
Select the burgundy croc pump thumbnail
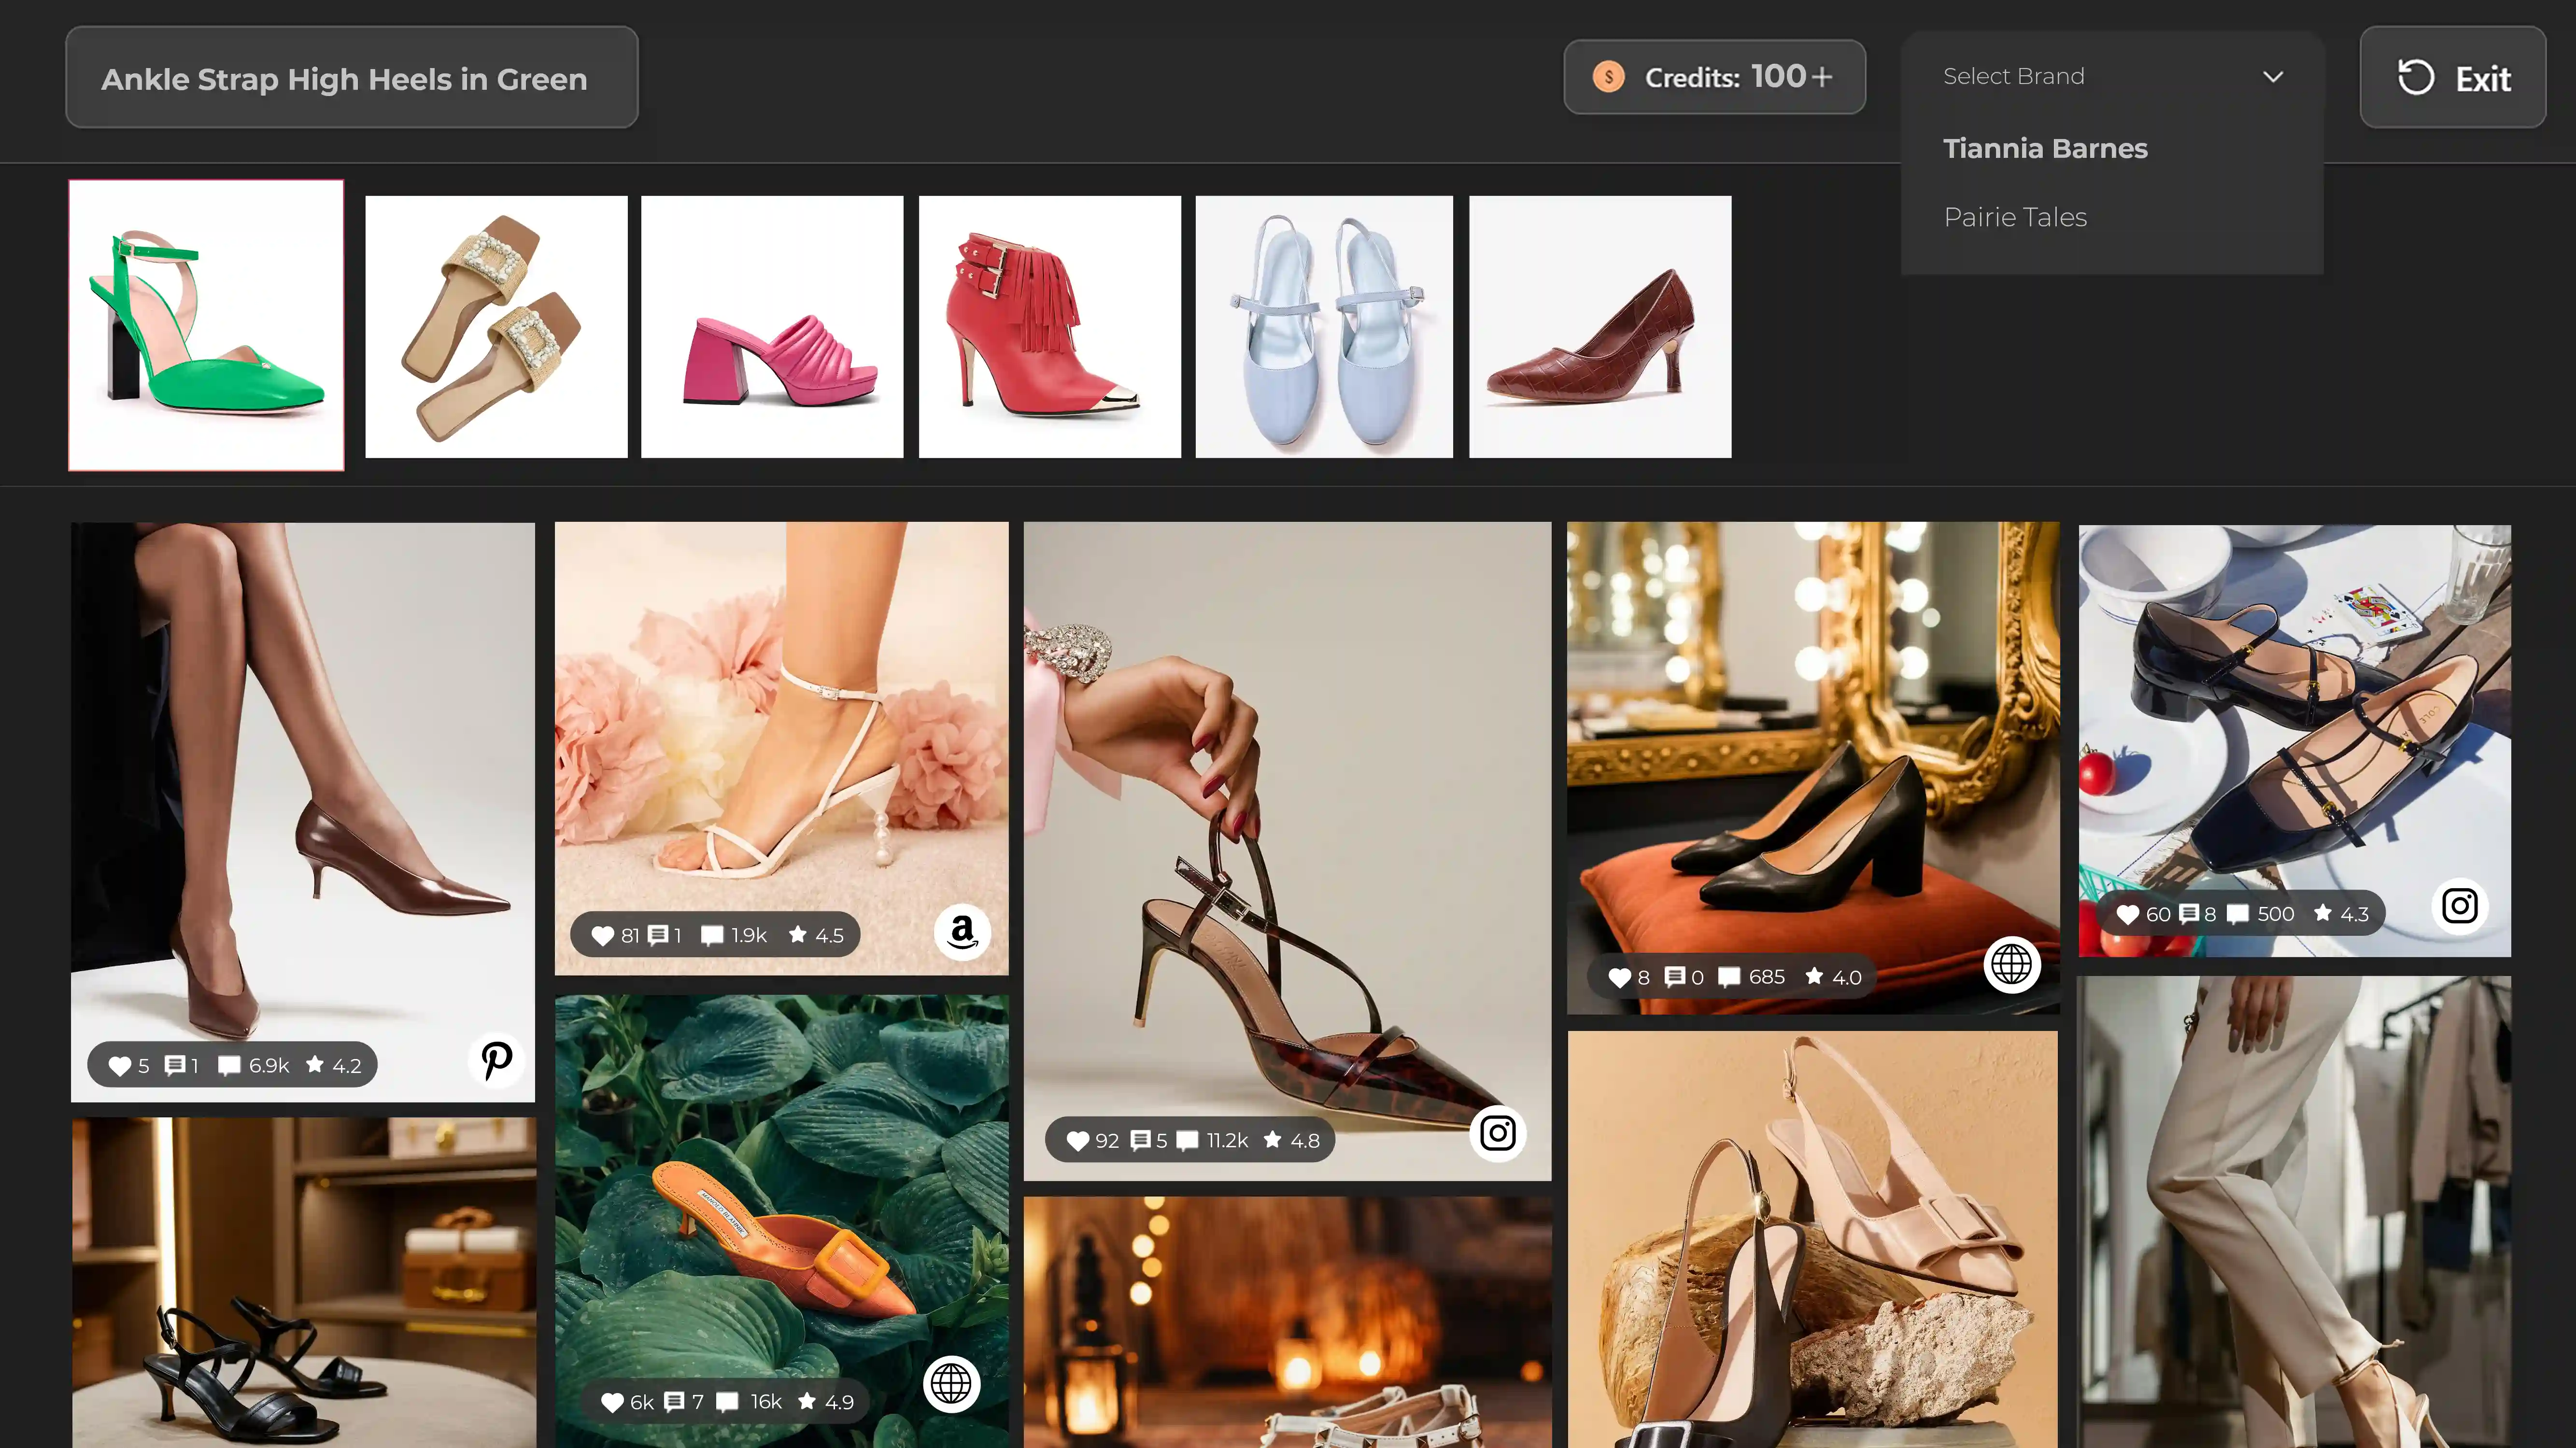[x=1600, y=327]
